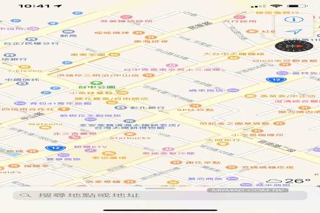Select the 銀櫃KTV pin
320x213 pixels.
91,151
